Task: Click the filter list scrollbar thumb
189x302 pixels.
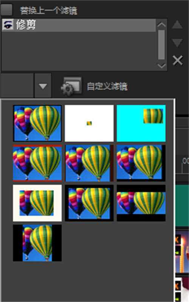Action: (x=161, y=45)
